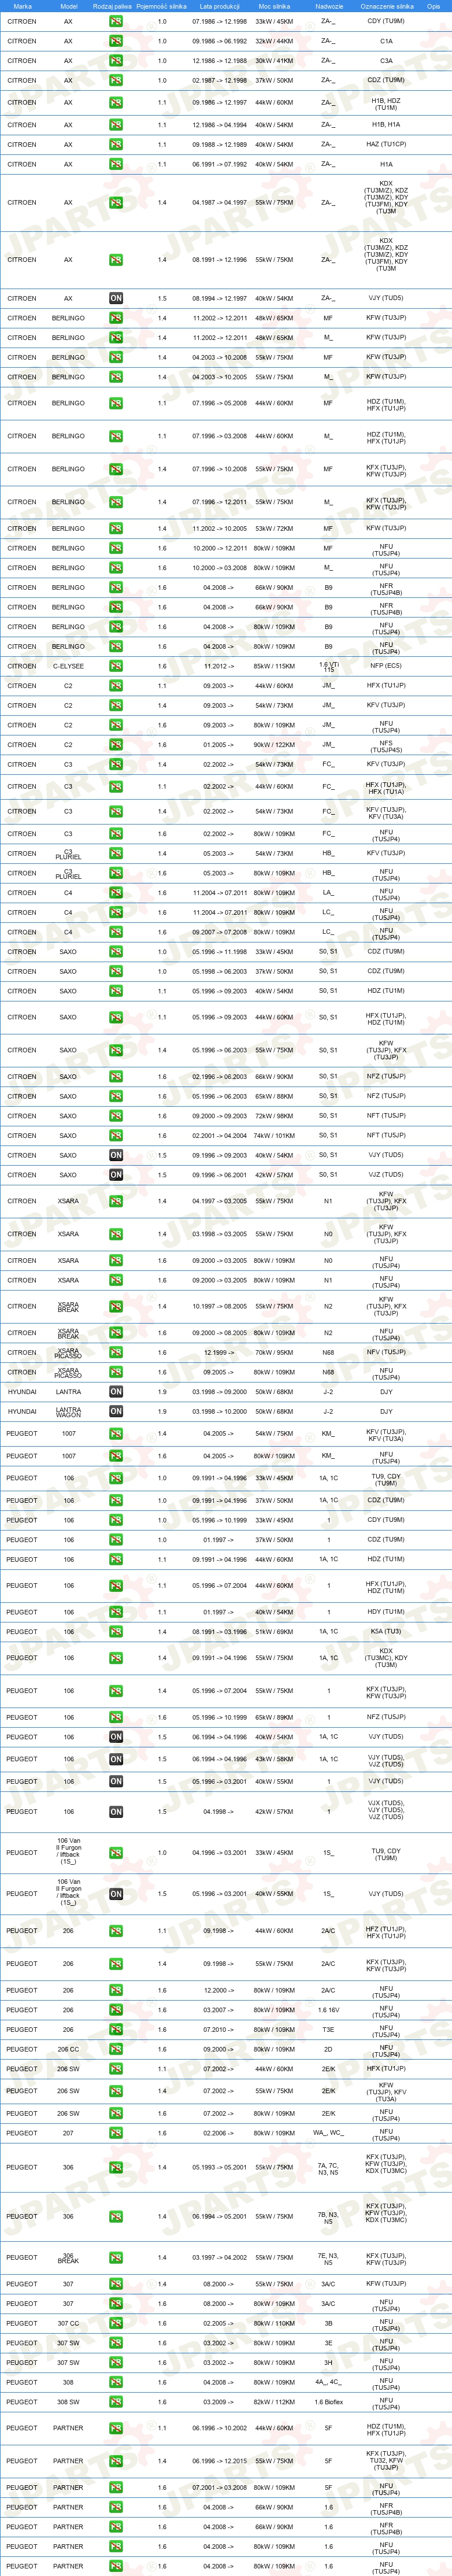Click the petrol pump icon in C-ELYSEE row
Screen dimensions: 452x2576
pos(116,666)
